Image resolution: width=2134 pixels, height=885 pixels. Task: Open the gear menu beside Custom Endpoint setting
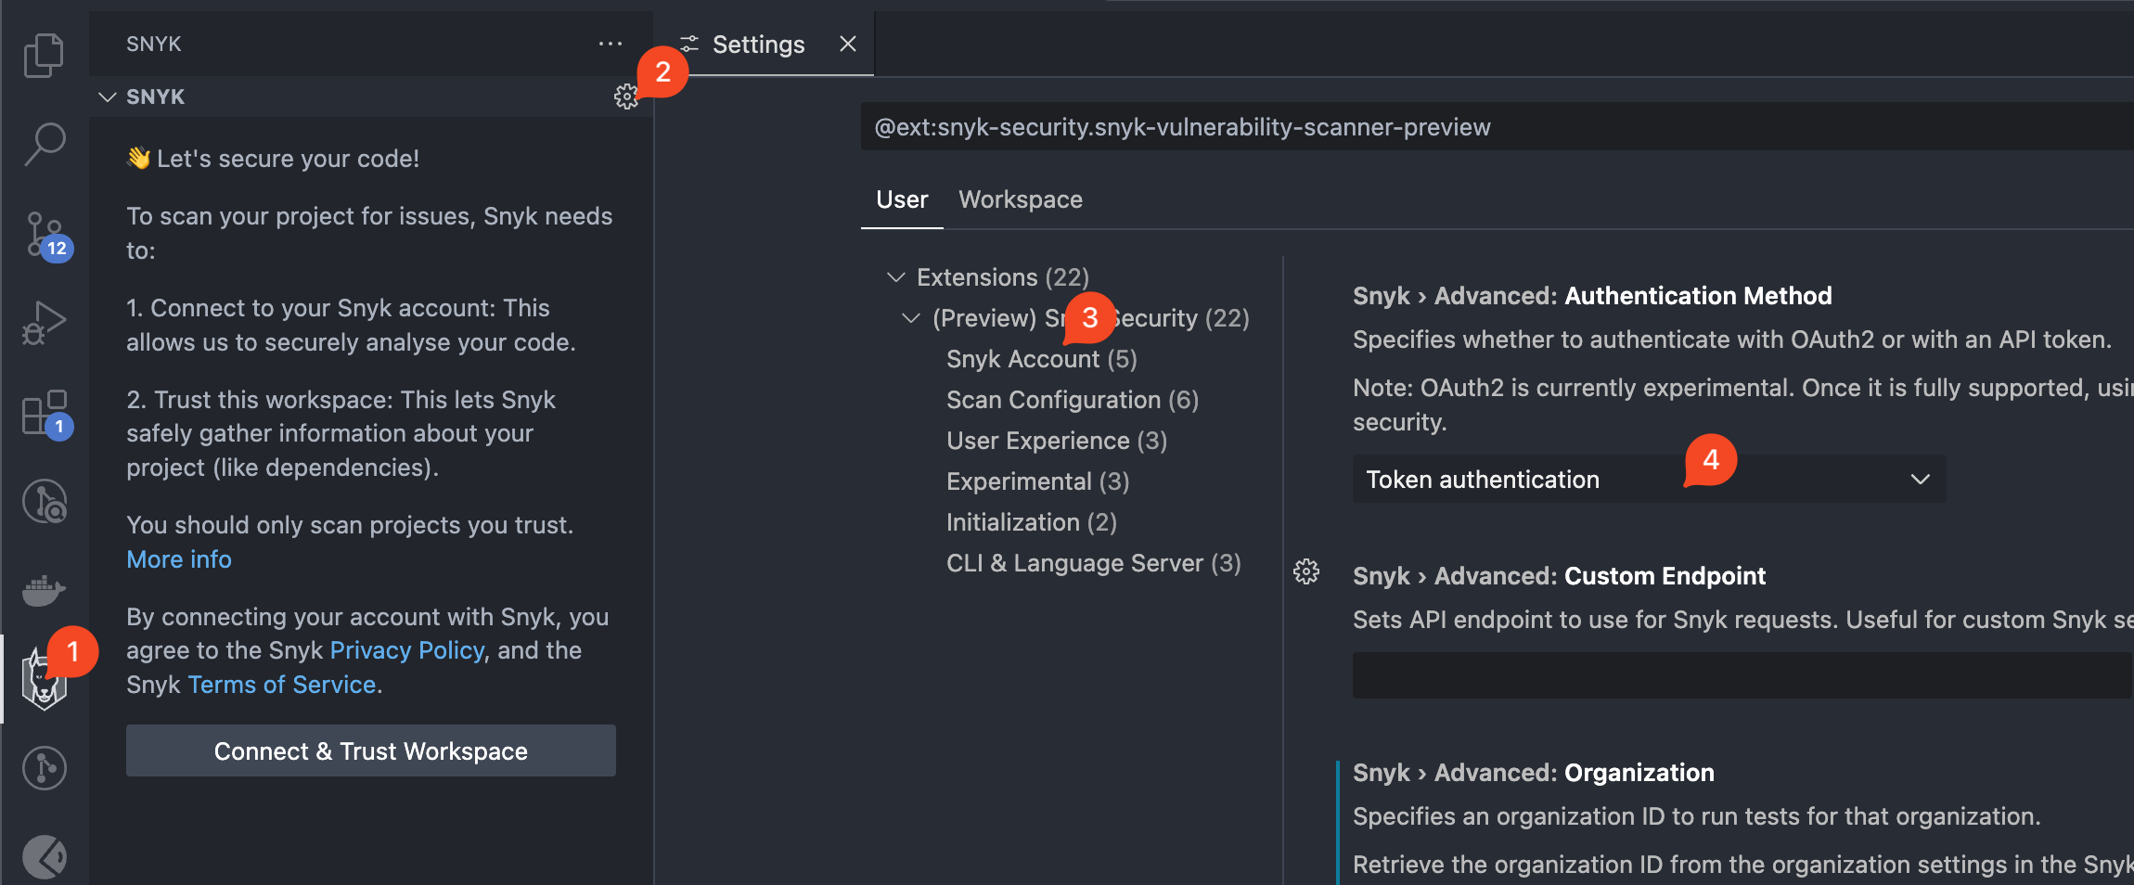[x=1306, y=571]
